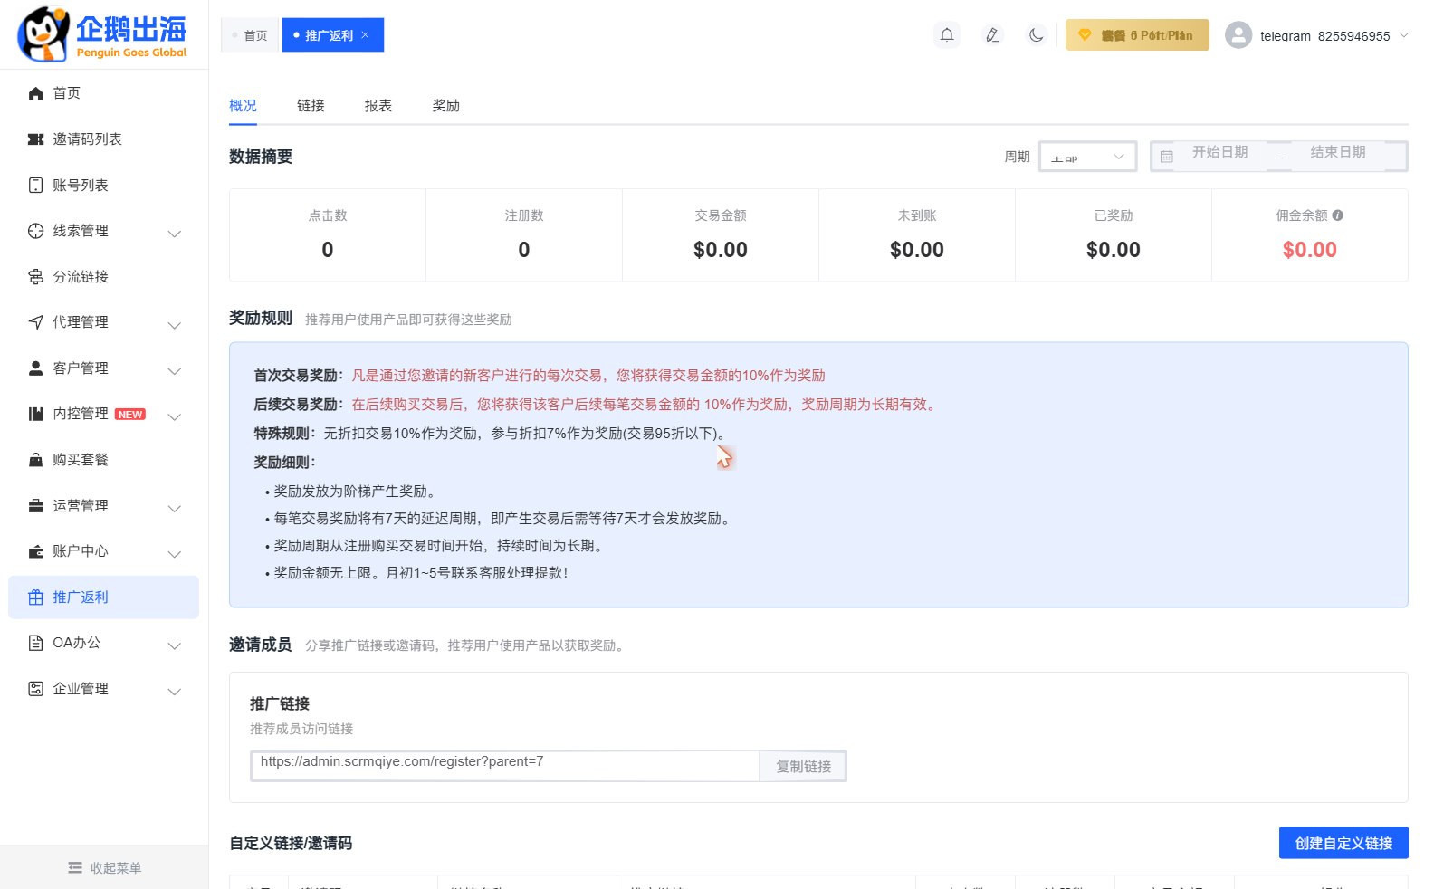1434x889 pixels.
Task: Open the notifications bell
Action: click(947, 35)
